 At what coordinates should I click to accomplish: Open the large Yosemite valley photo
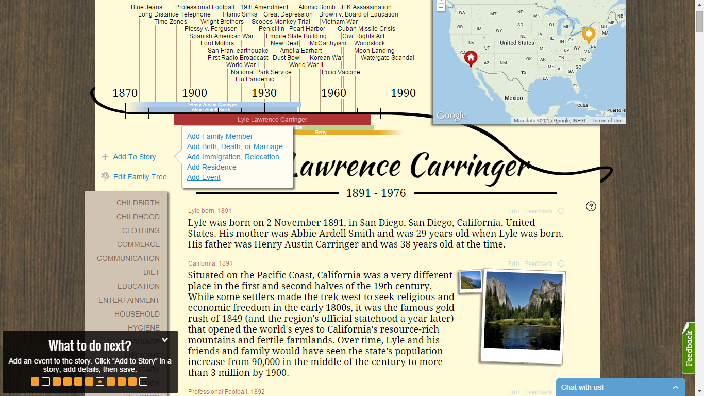click(x=523, y=316)
